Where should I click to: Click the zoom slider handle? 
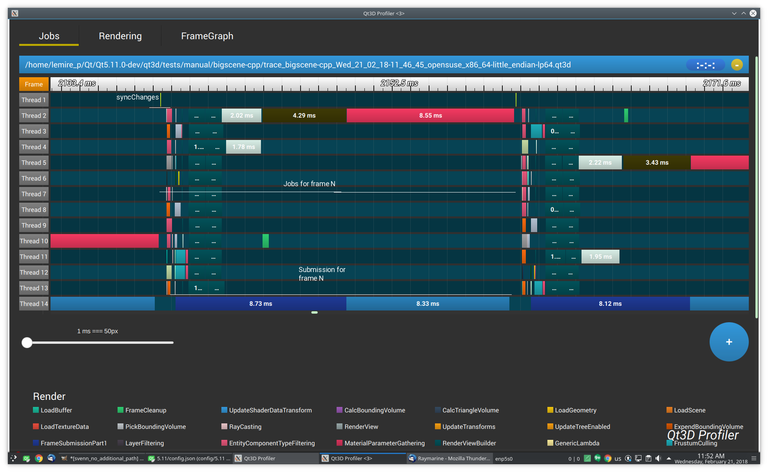click(27, 343)
